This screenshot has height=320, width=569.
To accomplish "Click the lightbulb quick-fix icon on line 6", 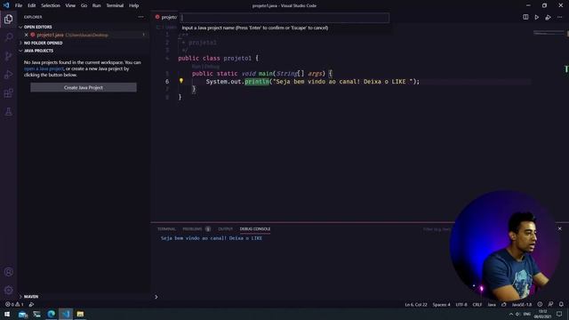I will (x=181, y=81).
